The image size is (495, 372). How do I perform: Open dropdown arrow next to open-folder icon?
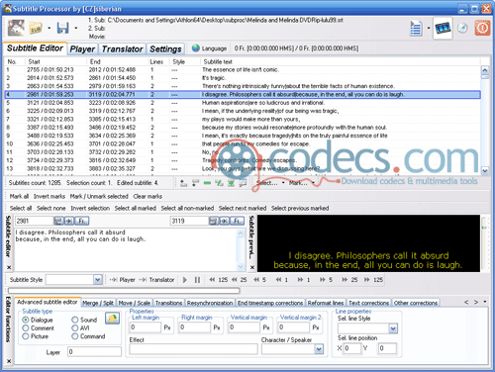click(x=49, y=28)
